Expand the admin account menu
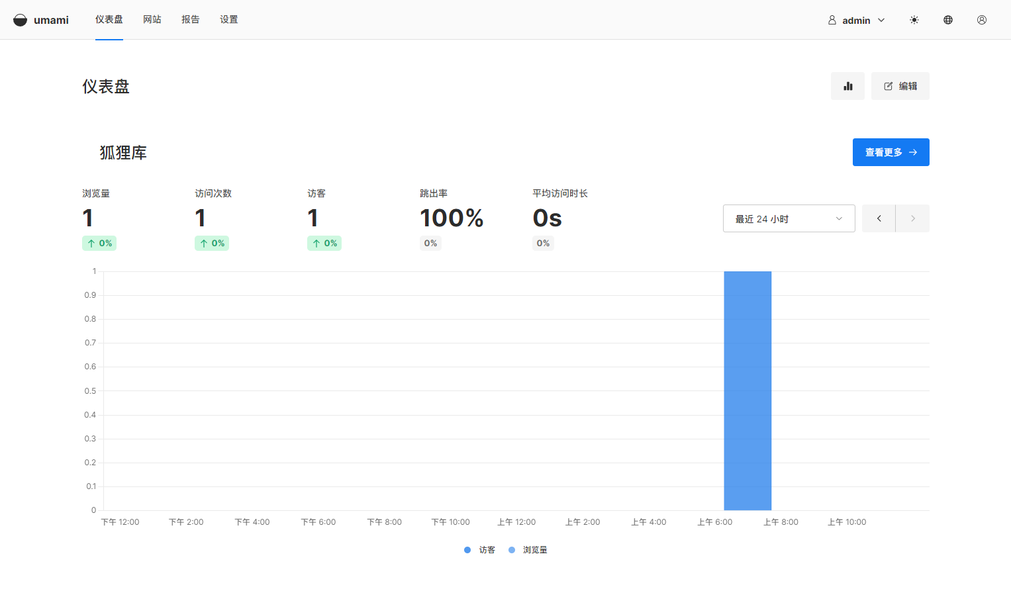Image resolution: width=1011 pixels, height=589 pixels. 856,21
